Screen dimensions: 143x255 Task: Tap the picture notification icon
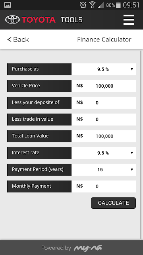point(8,5)
